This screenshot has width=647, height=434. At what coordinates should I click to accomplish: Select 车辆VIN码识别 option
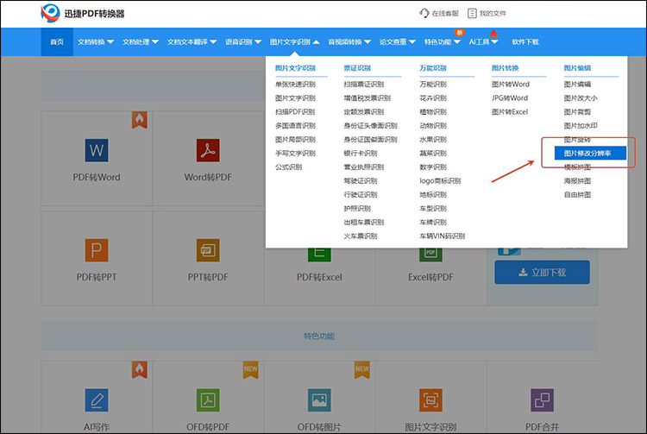[443, 236]
